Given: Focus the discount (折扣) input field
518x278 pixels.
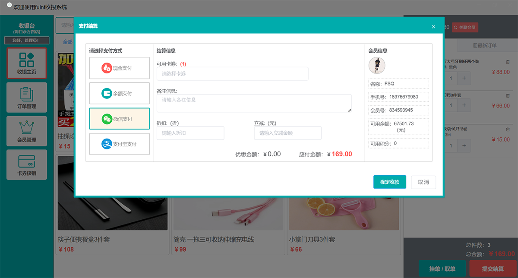Looking at the screenshot, I should click(x=190, y=133).
